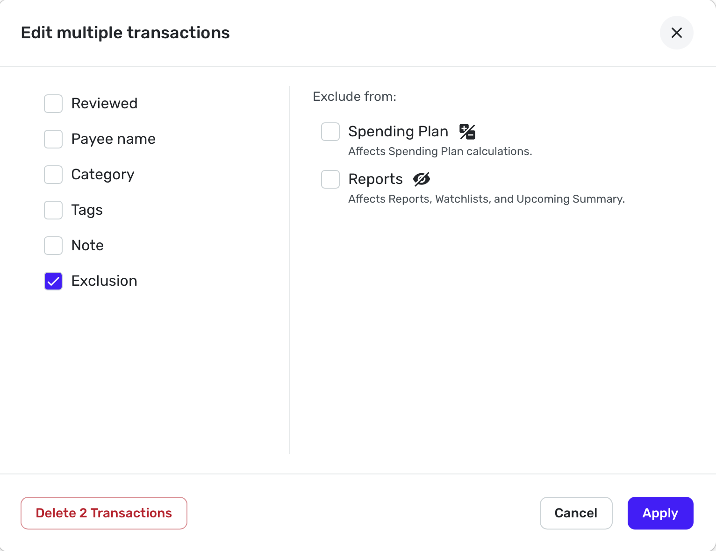Viewport: 716px width, 551px height.
Task: Uncheck the Exclusion checkbox
Action: tap(53, 281)
